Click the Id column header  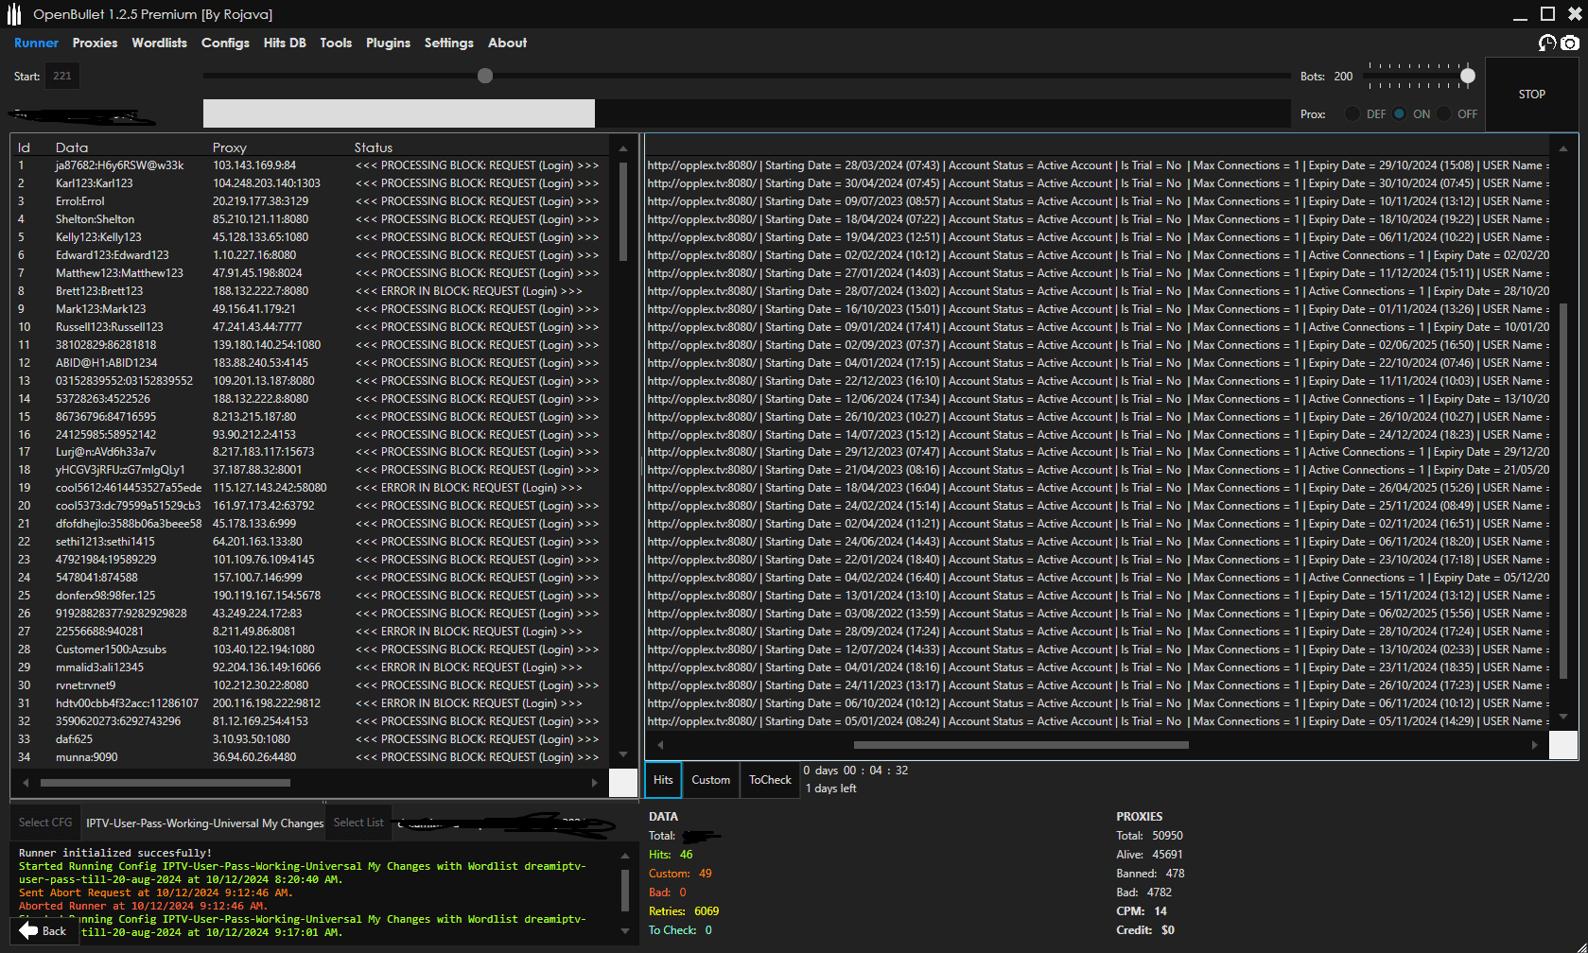click(x=24, y=147)
